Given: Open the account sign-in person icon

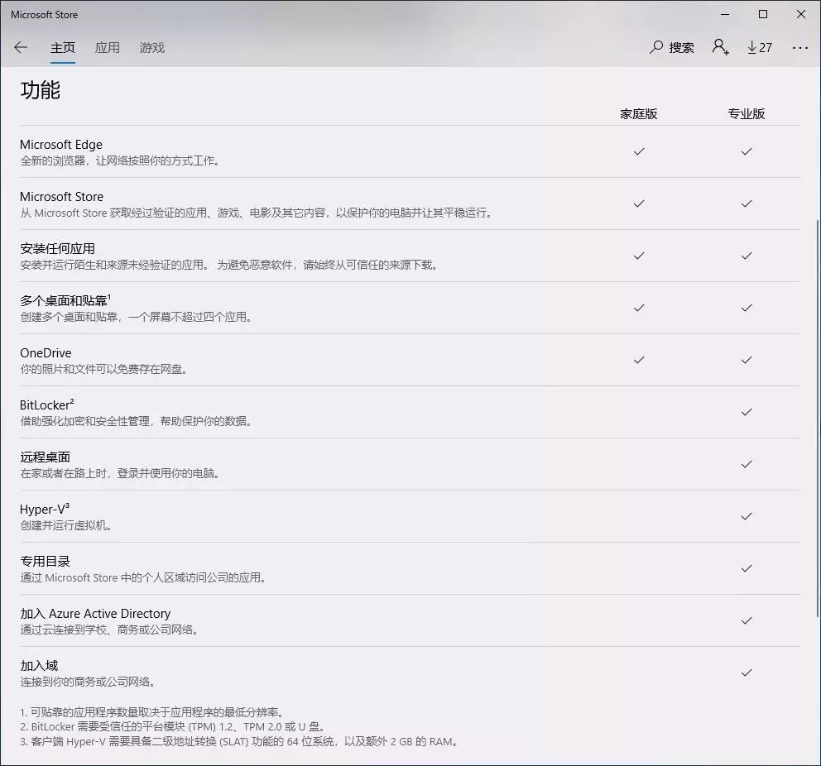Looking at the screenshot, I should tap(721, 48).
